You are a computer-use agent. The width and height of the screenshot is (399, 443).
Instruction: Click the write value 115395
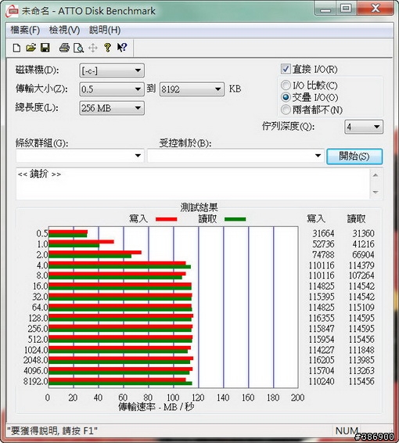point(322,297)
